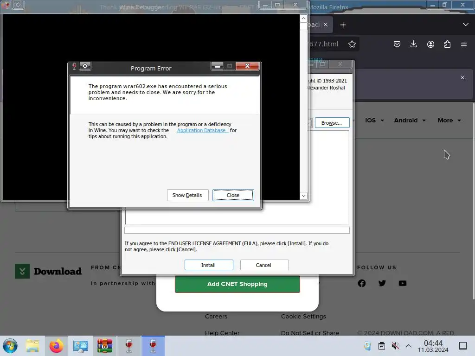The image size is (475, 356).
Task: Expand the More dropdown menu
Action: (449, 121)
